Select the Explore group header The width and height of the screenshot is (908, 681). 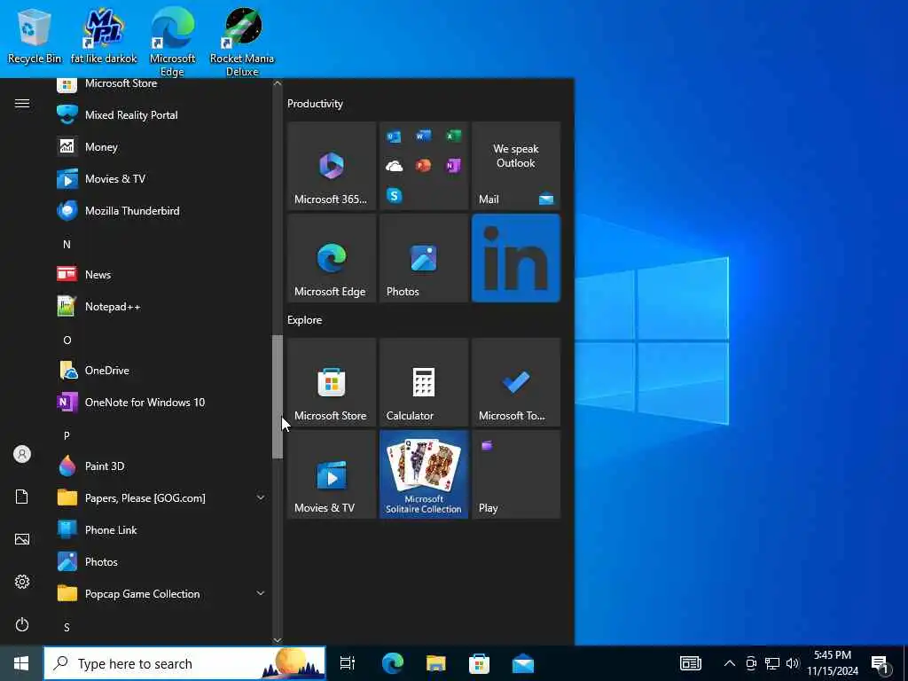pyautogui.click(x=305, y=319)
